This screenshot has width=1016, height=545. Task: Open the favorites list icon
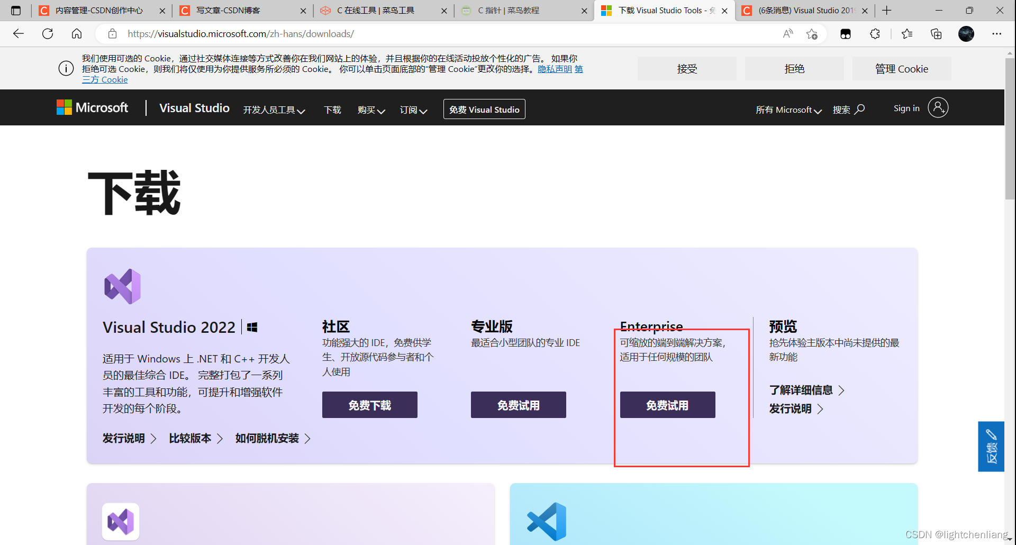point(907,34)
